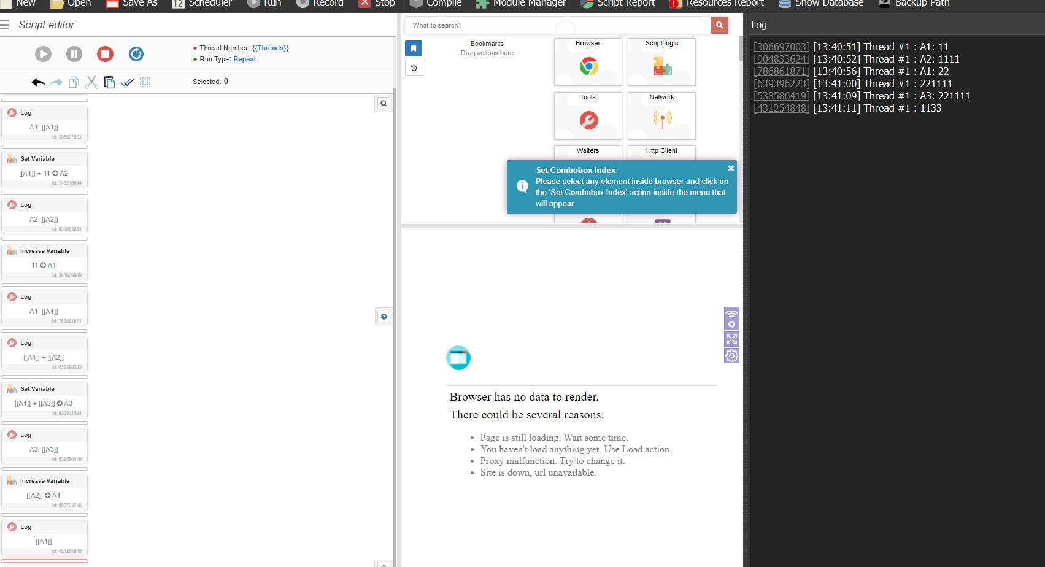Undo the last script edit
Screen dimensions: 1045x567
(38, 82)
